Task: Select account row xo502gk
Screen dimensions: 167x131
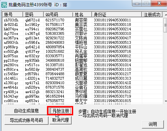Action: click(x=82, y=51)
